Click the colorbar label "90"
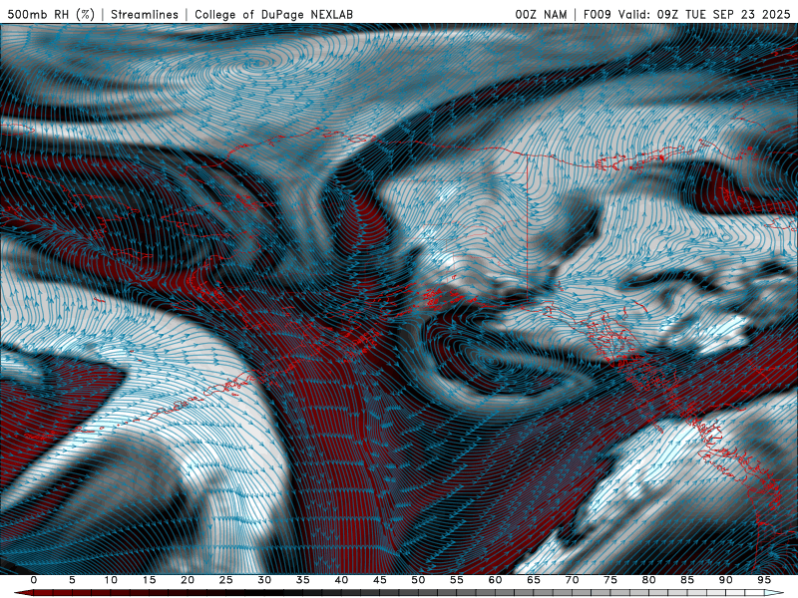 pos(726,580)
